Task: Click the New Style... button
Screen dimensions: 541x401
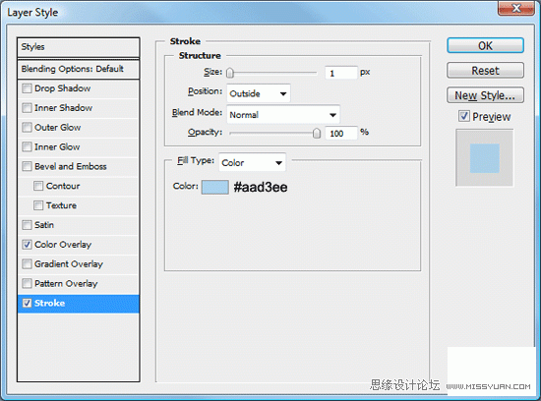Action: click(485, 95)
